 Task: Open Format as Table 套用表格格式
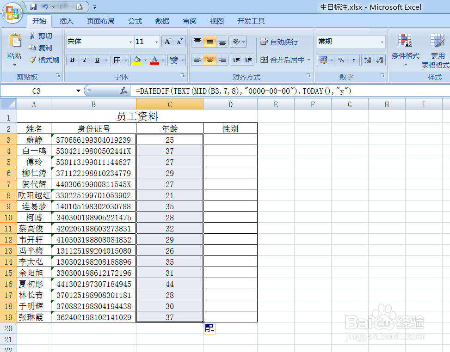pos(438,50)
